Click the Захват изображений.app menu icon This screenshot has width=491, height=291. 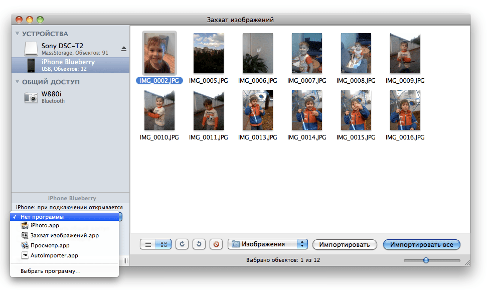tap(25, 235)
